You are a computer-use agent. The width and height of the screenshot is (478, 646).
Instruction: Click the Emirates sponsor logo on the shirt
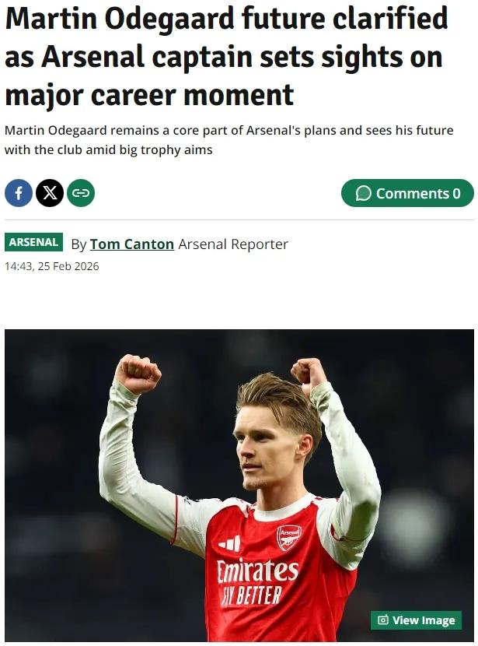pyautogui.click(x=256, y=572)
